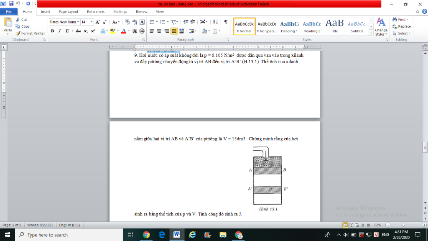Click the vertical scrollbar thumb
Image resolution: width=428 pixels, height=241 pixels.
(x=425, y=148)
